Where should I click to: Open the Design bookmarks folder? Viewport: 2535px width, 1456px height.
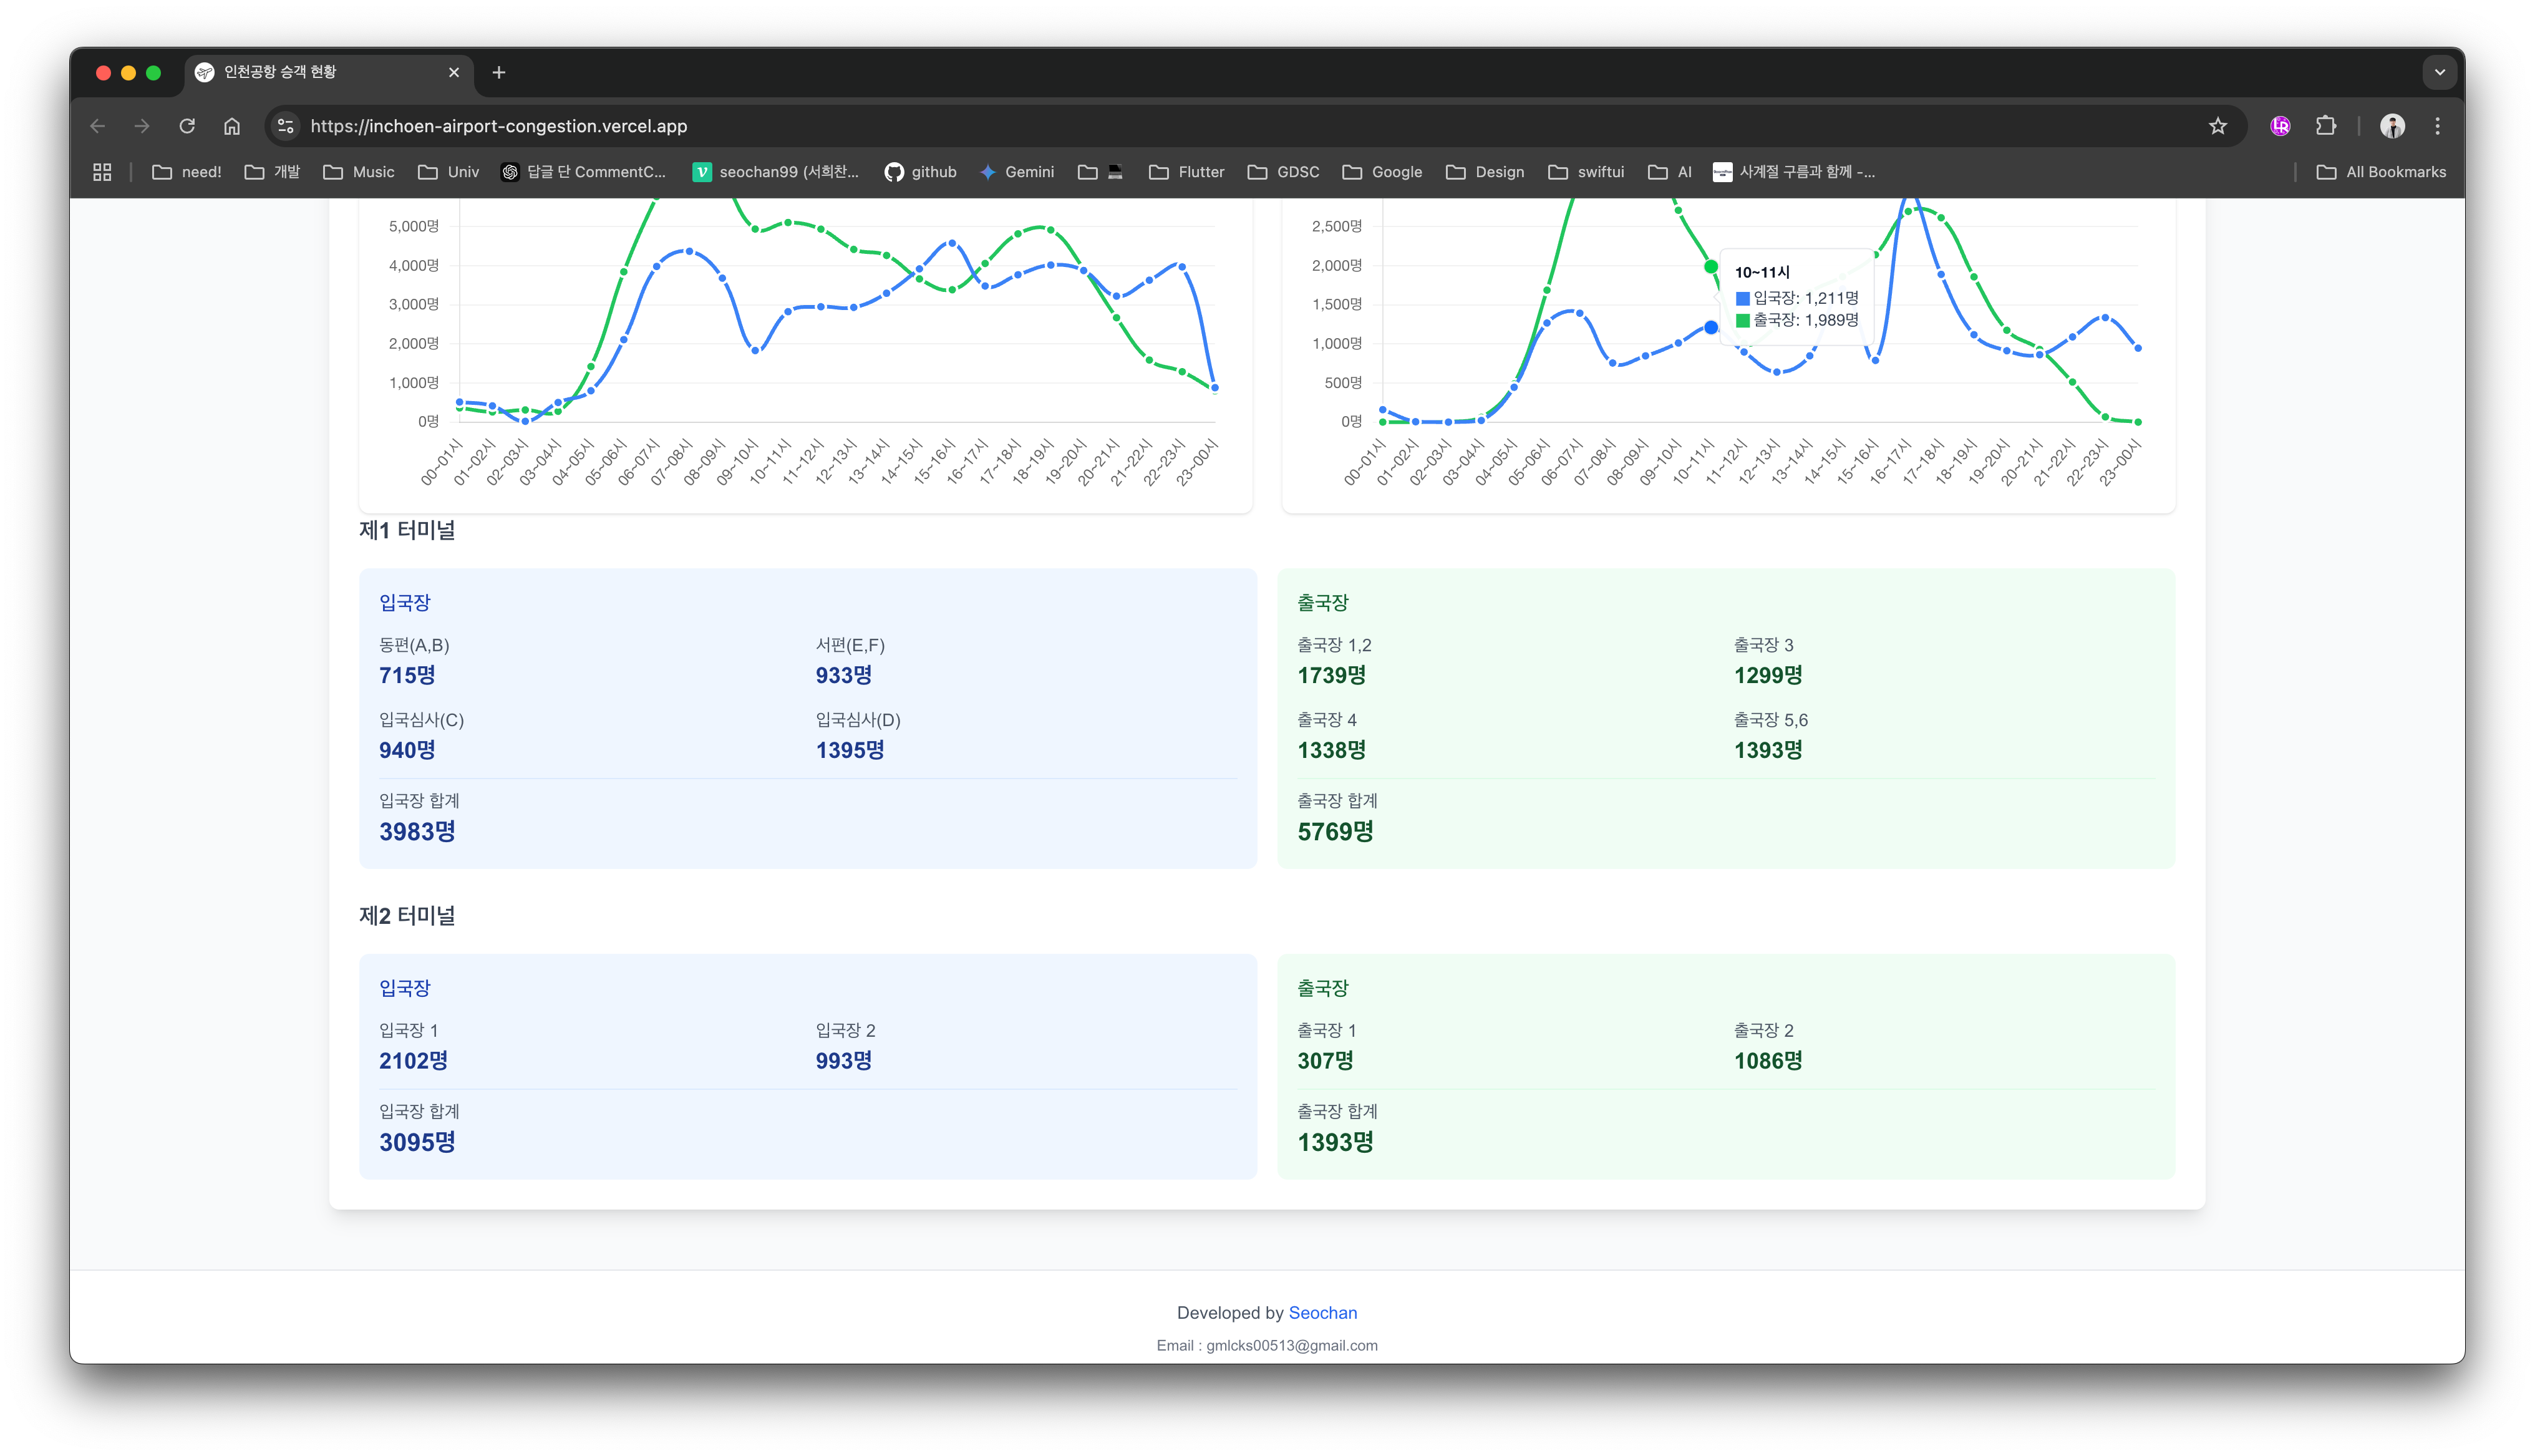tap(1485, 172)
